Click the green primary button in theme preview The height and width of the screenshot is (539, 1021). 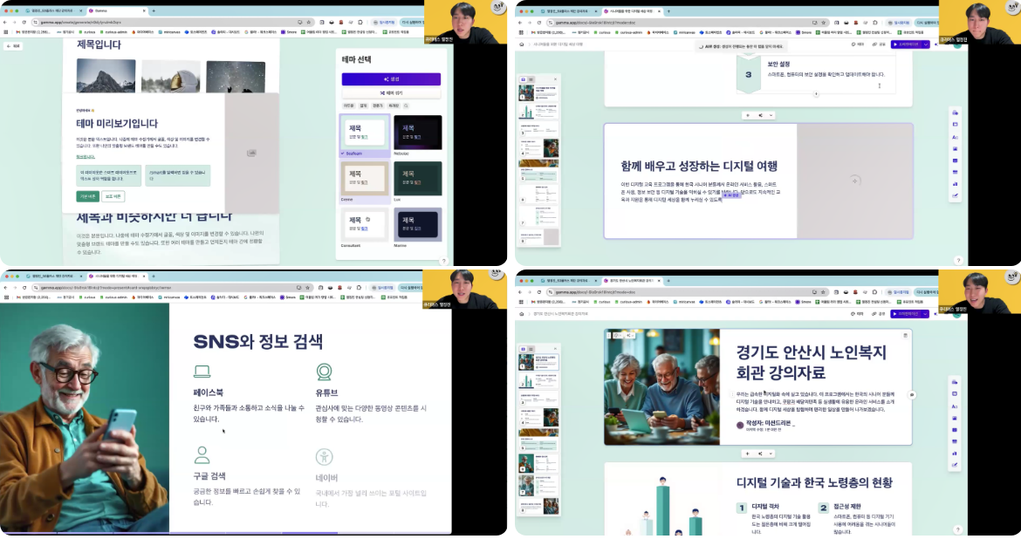tap(87, 196)
